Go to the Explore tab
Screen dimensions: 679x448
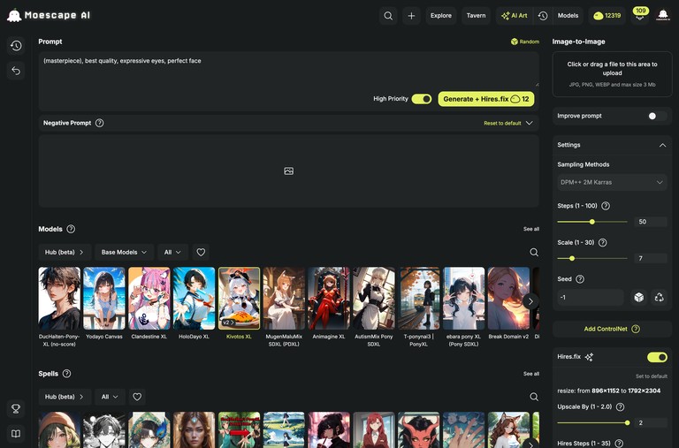pos(440,15)
